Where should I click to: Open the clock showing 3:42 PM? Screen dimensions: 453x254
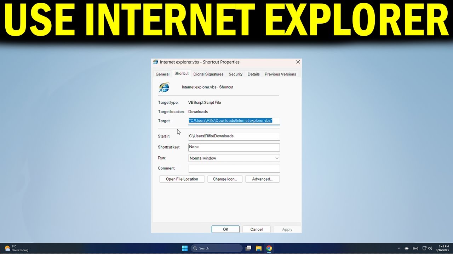pyautogui.click(x=443, y=248)
